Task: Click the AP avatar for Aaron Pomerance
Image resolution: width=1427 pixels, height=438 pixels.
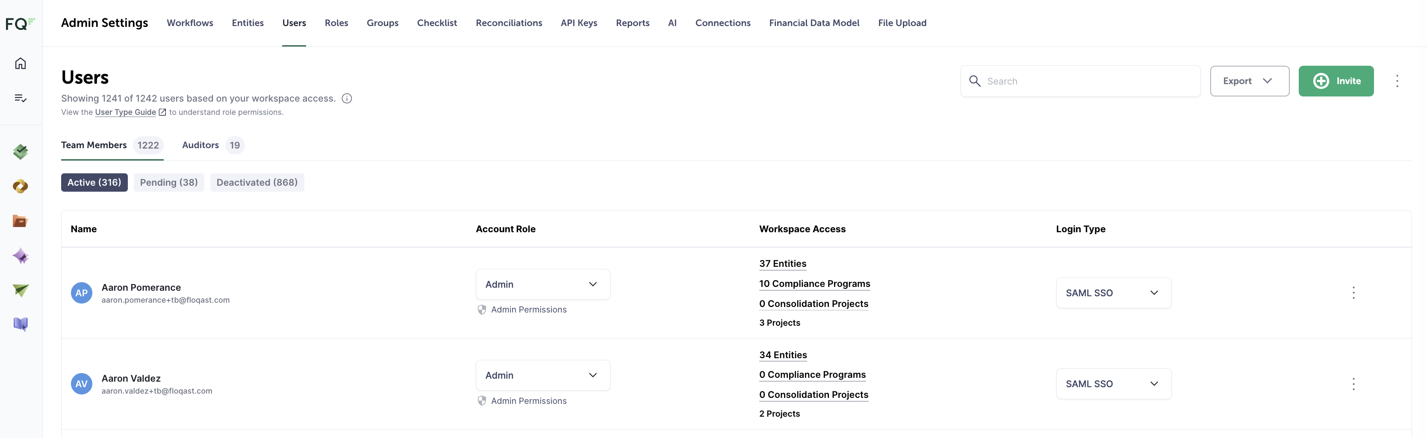Action: (81, 293)
